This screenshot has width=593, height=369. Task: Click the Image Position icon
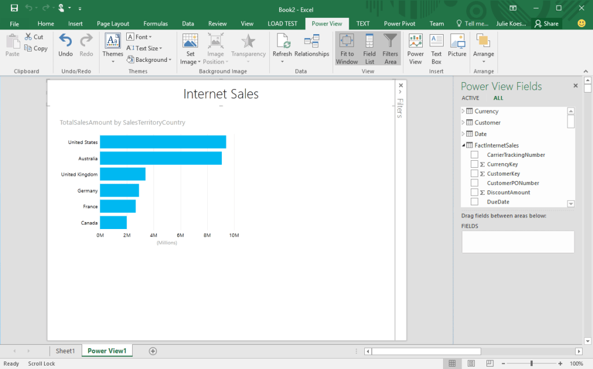(x=215, y=41)
